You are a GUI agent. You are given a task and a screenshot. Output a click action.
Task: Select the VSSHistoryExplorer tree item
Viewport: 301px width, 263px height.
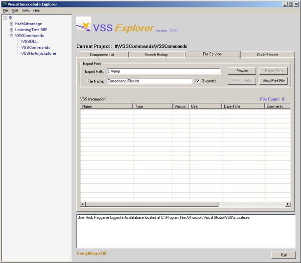click(x=39, y=53)
